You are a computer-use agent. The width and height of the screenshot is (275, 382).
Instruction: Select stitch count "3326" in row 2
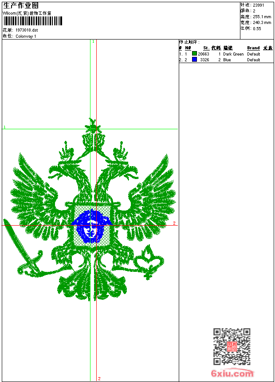204,60
